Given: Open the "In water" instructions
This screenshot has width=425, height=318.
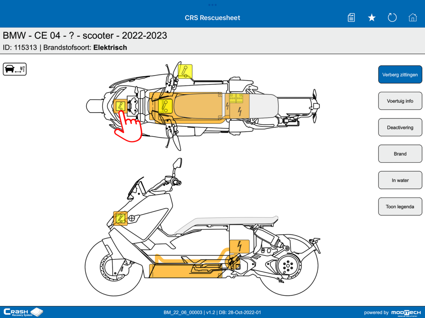Looking at the screenshot, I should pyautogui.click(x=400, y=180).
